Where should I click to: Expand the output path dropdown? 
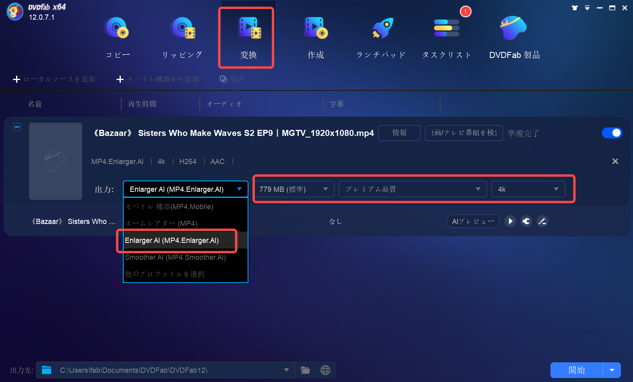point(286,370)
